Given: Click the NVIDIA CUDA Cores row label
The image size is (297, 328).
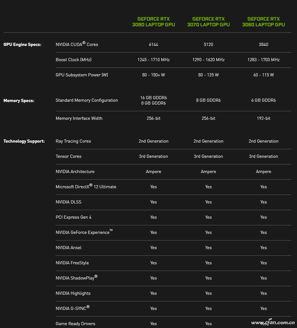Looking at the screenshot, I should click(x=77, y=44).
